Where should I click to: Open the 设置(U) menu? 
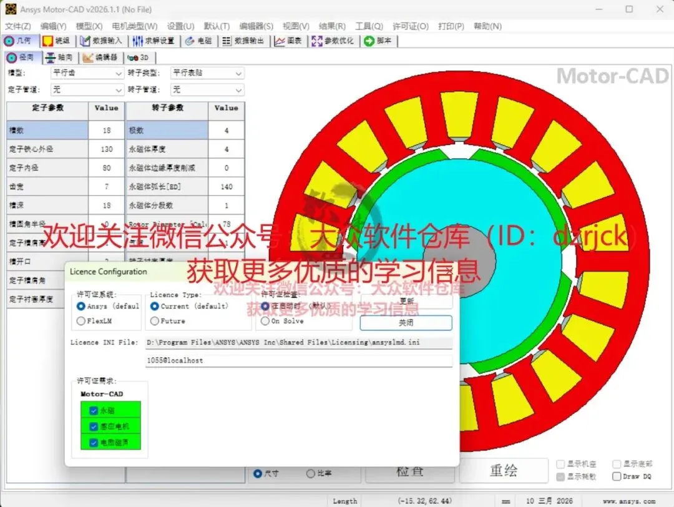pyautogui.click(x=180, y=26)
